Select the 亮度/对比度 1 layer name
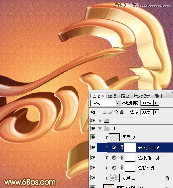This screenshot has height=188, width=173. [x=150, y=147]
